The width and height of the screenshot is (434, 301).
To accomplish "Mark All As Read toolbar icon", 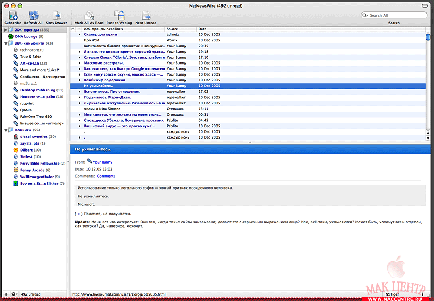I will tap(89, 16).
